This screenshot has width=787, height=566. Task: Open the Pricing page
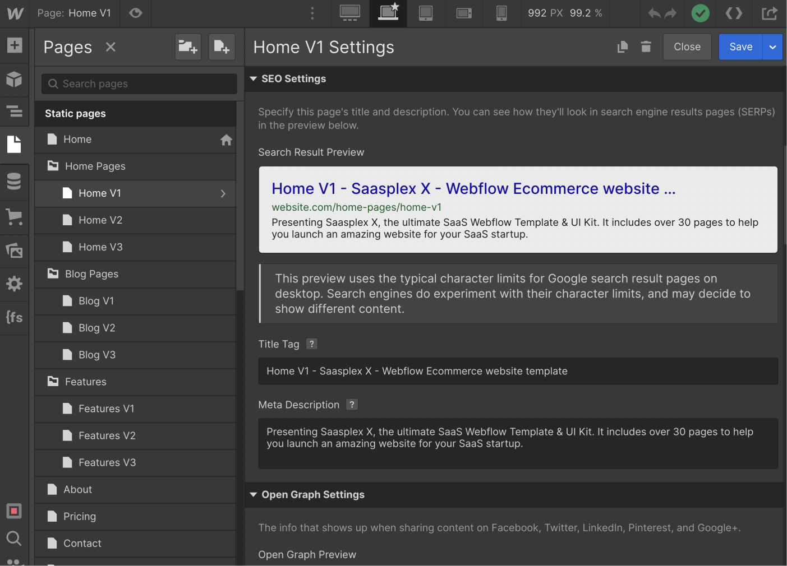[79, 516]
